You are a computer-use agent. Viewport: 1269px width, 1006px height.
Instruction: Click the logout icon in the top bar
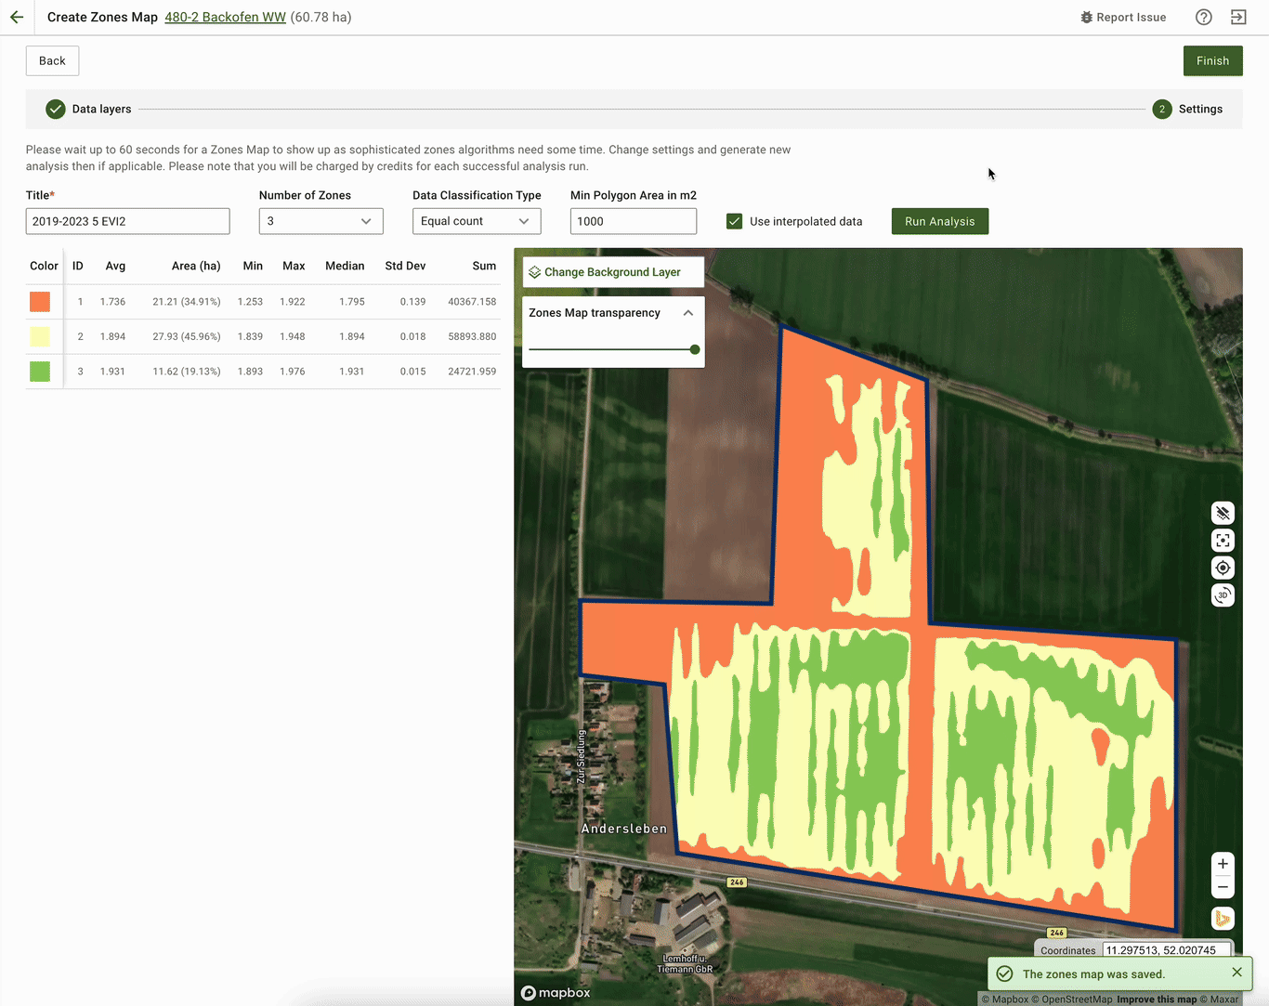click(x=1238, y=17)
